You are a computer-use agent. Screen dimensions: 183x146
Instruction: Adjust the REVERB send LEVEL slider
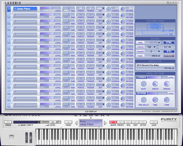(158, 93)
